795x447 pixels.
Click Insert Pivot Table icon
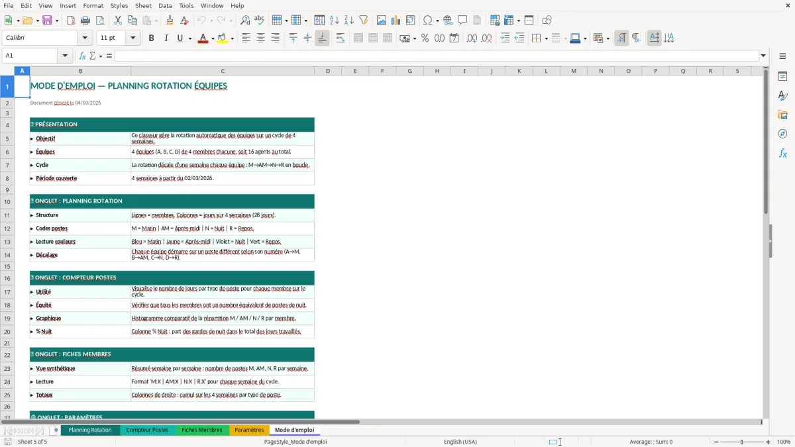pos(410,21)
